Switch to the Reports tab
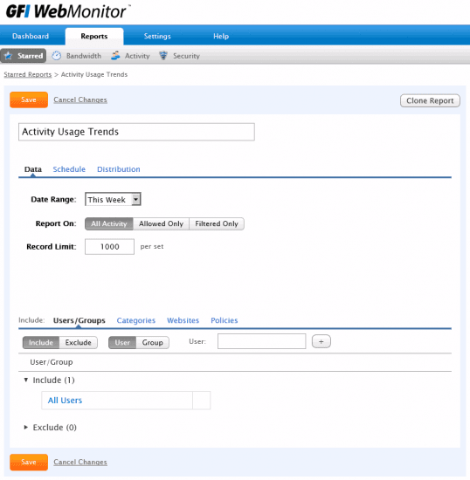This screenshot has height=480, width=470. 94,36
